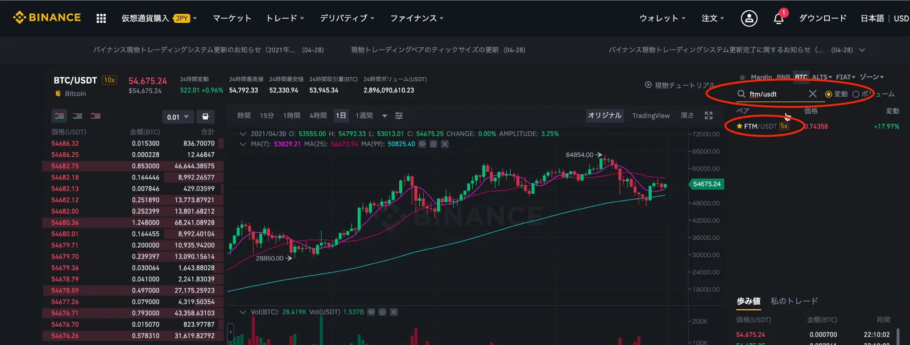The image size is (910, 345).
Task: Go to マーケット page
Action: [x=232, y=18]
